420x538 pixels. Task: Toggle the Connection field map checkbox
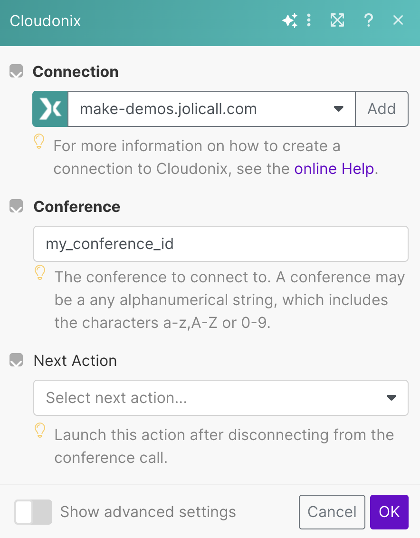(x=16, y=72)
